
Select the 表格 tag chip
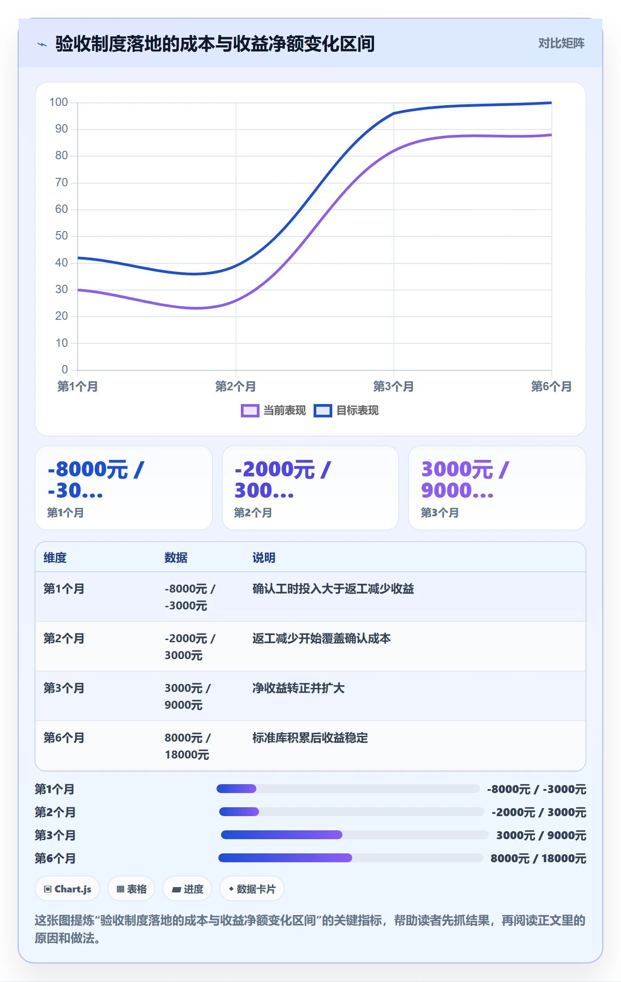pos(131,889)
